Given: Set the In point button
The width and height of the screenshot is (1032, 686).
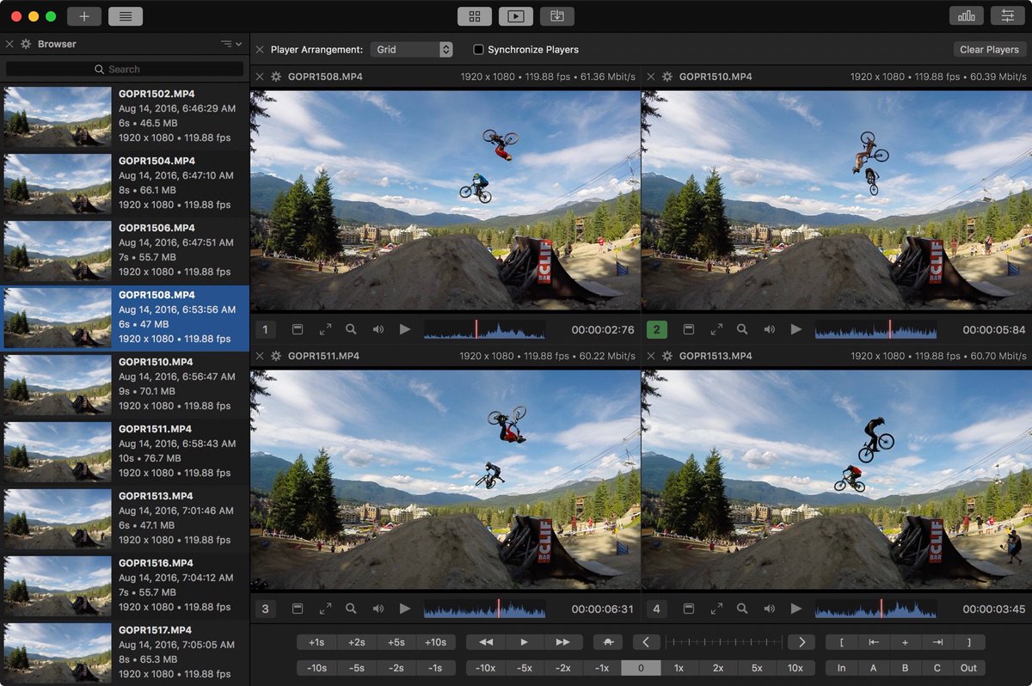Looking at the screenshot, I should pyautogui.click(x=841, y=668).
